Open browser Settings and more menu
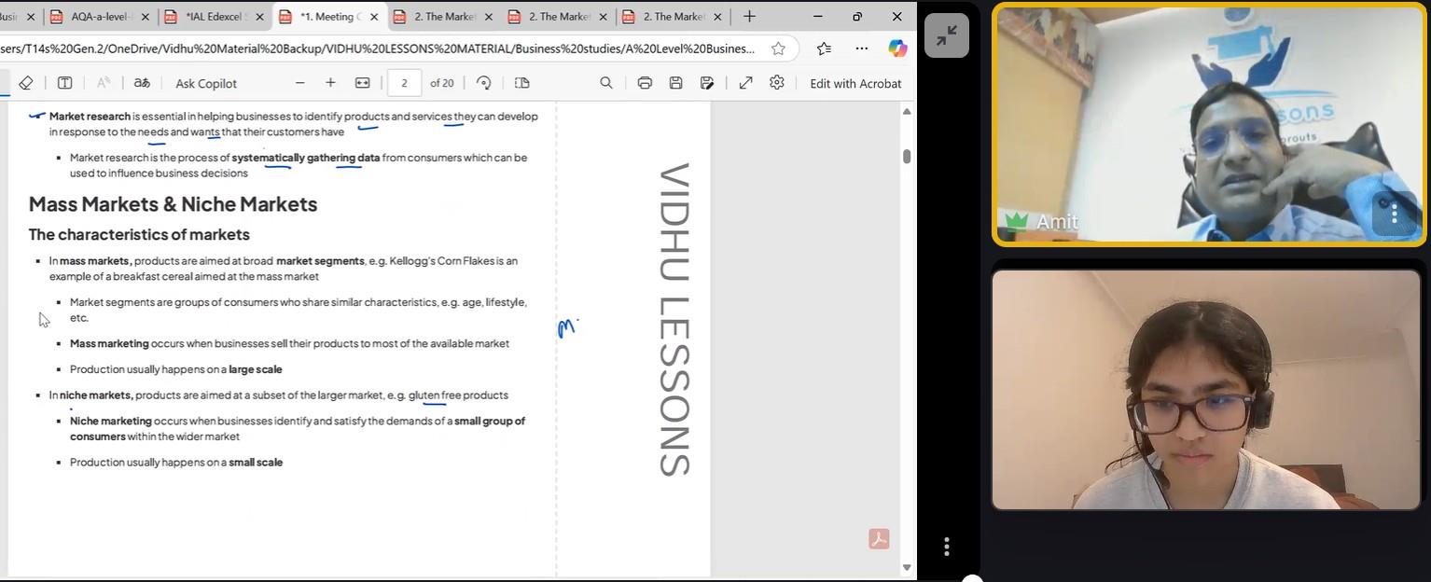Screen dimensions: 1431x582 (x=861, y=48)
